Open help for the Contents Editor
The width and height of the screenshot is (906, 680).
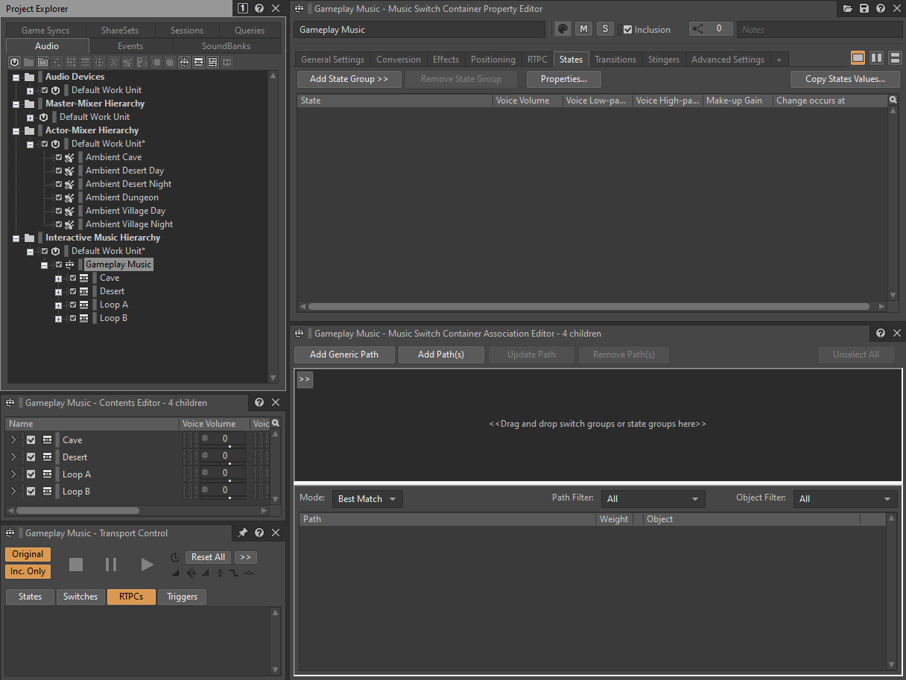(x=259, y=402)
